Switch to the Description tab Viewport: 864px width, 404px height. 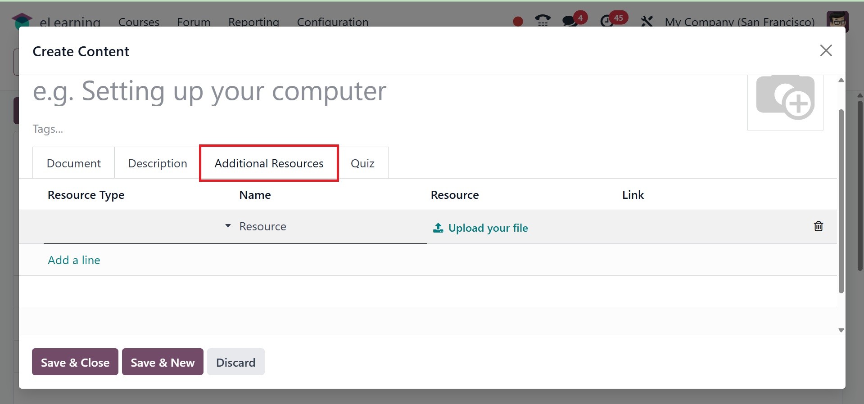158,163
